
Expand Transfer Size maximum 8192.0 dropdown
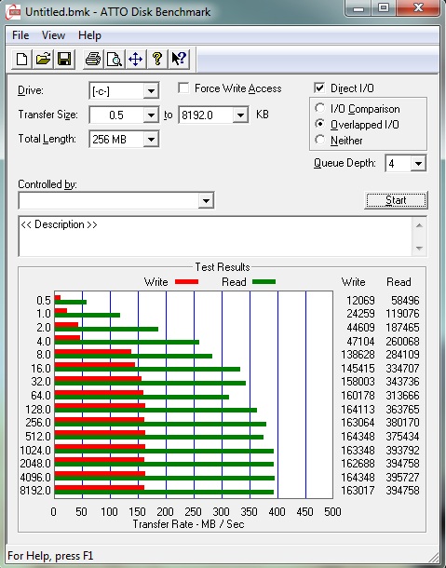point(240,115)
